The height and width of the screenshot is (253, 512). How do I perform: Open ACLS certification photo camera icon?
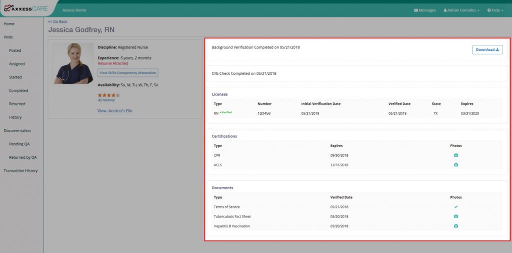[456, 165]
